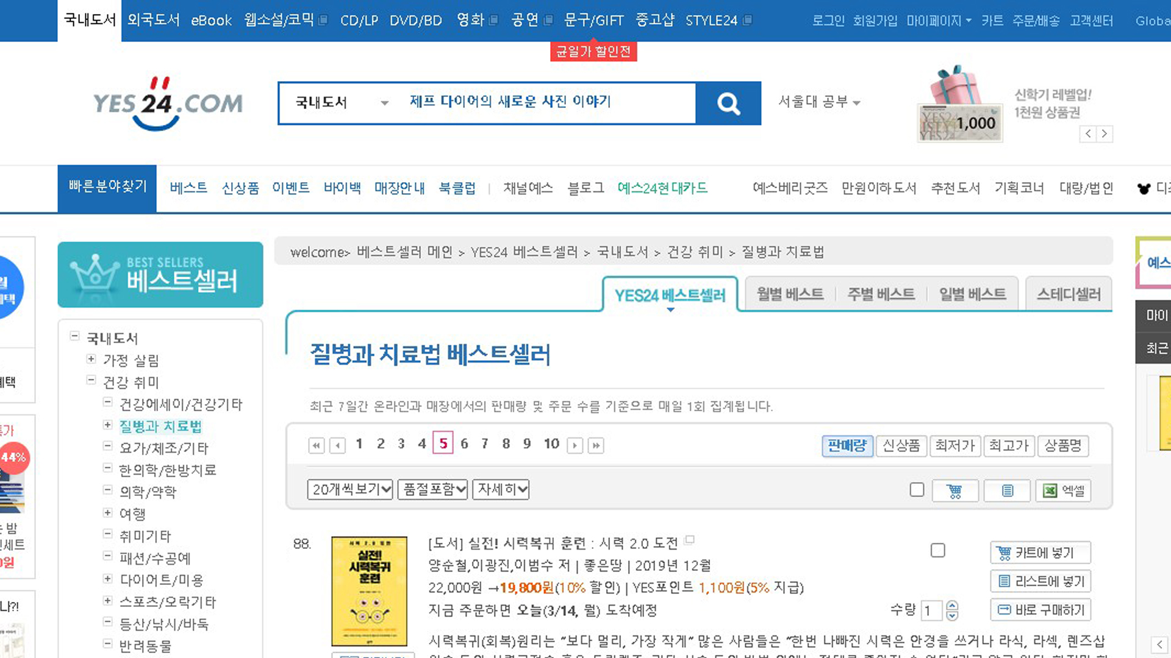Viewport: 1171px width, 658px height.
Task: Open 국내도서 search category dropdown
Action: [342, 102]
